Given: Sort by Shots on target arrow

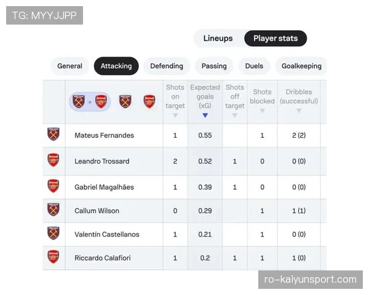Looking at the screenshot, I should pos(175,116).
